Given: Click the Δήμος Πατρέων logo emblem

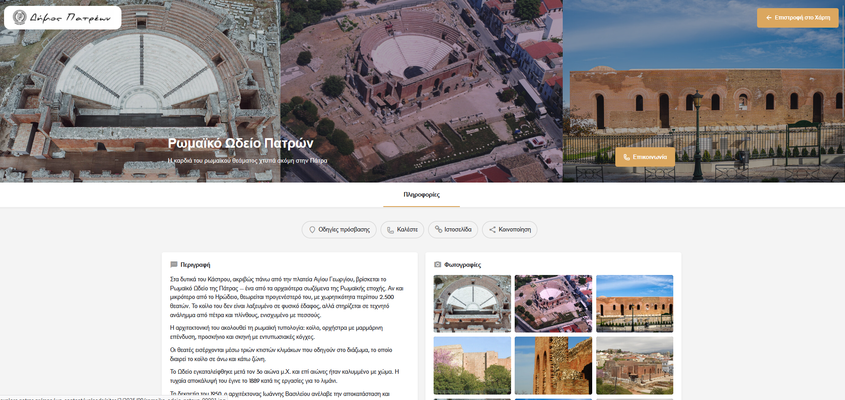Looking at the screenshot, I should click(19, 18).
